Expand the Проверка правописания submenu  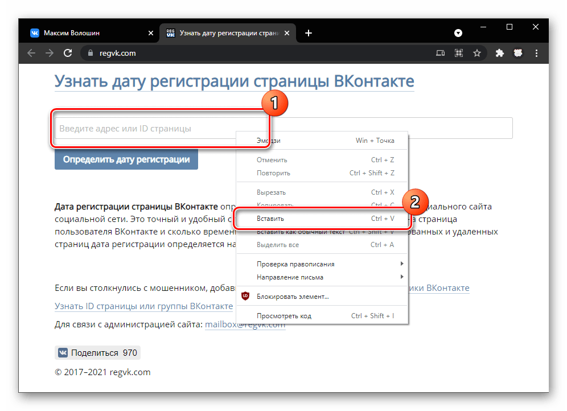pos(322,264)
